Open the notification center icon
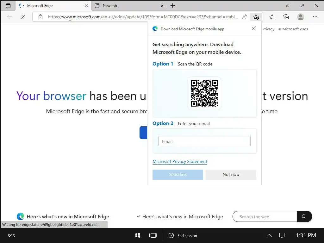324x243 pixels. 282,235
